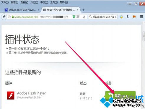Open the downloads arrow panel

128,17
